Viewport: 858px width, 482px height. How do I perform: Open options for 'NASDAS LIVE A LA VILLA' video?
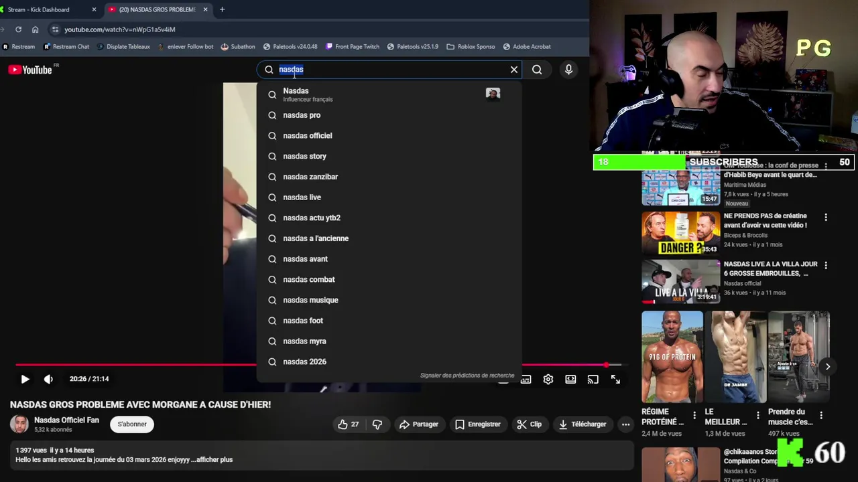coord(826,266)
